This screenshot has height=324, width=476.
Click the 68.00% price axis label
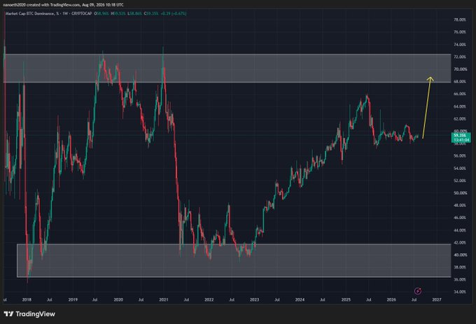(460, 81)
